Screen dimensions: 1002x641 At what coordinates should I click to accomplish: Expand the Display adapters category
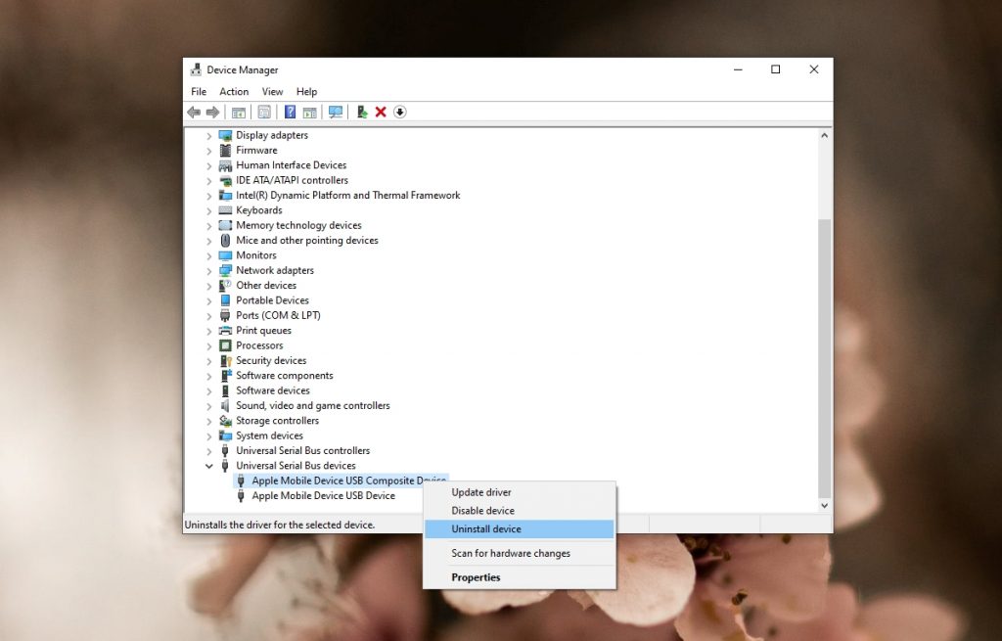click(208, 134)
